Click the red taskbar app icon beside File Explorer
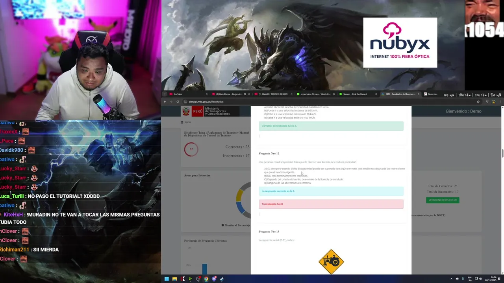Screen dimensions: 504x283 [x=182, y=279]
